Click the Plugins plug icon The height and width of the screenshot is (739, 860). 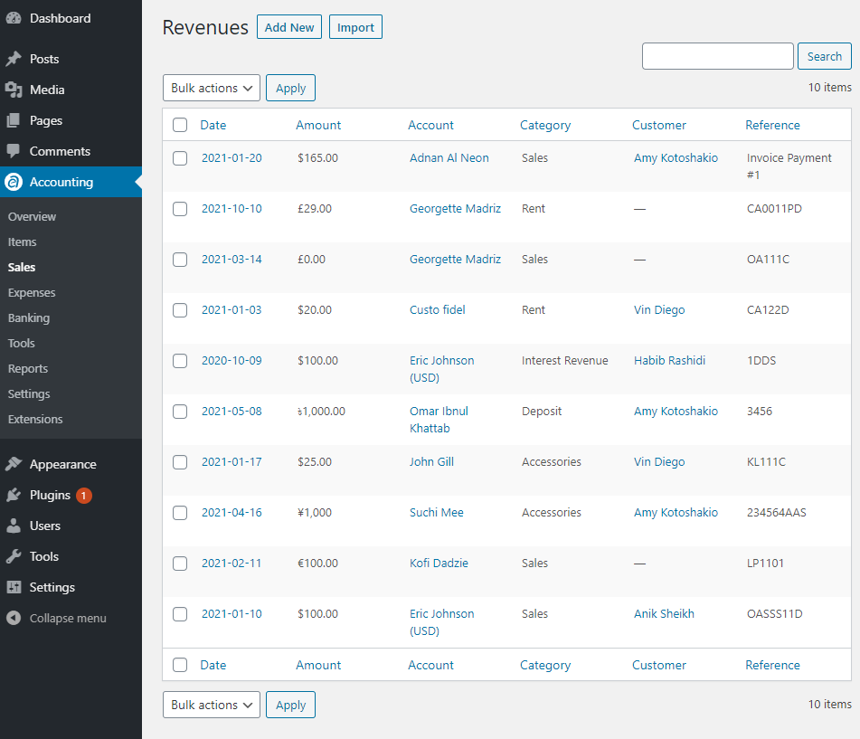click(x=14, y=495)
